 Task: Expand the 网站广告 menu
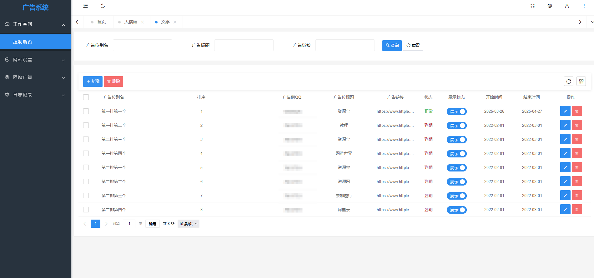click(35, 77)
